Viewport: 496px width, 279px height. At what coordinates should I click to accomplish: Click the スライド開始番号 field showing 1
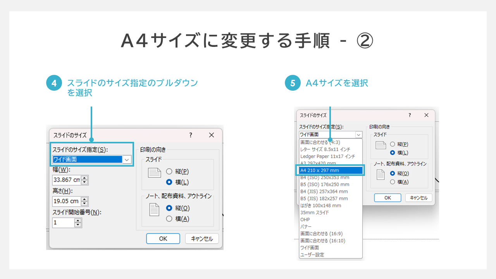point(63,222)
